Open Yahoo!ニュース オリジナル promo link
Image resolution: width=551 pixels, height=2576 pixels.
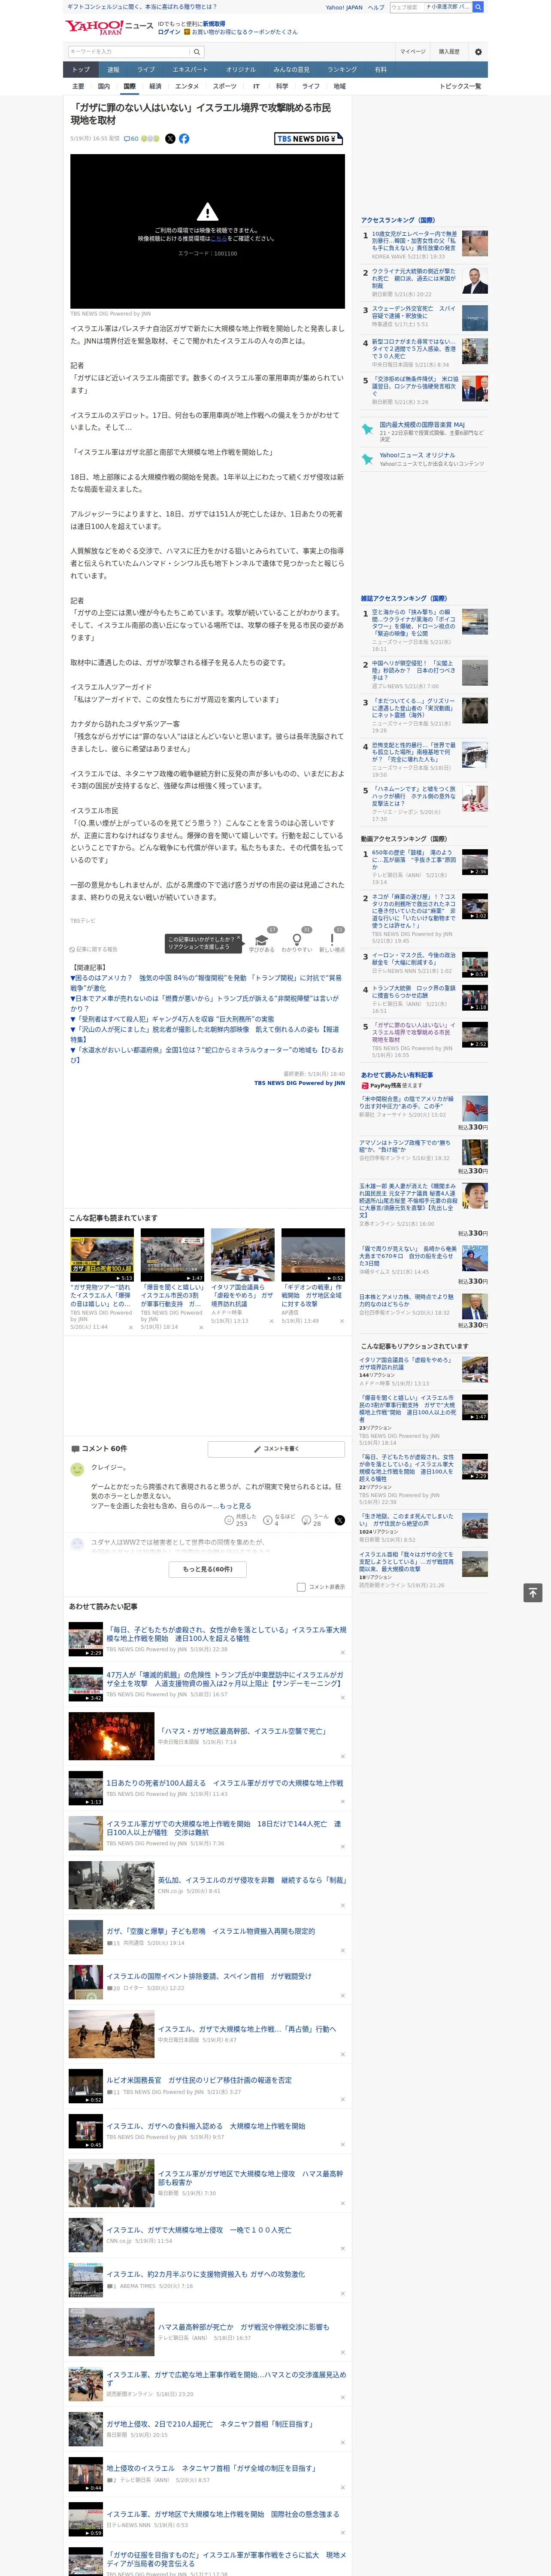[417, 455]
